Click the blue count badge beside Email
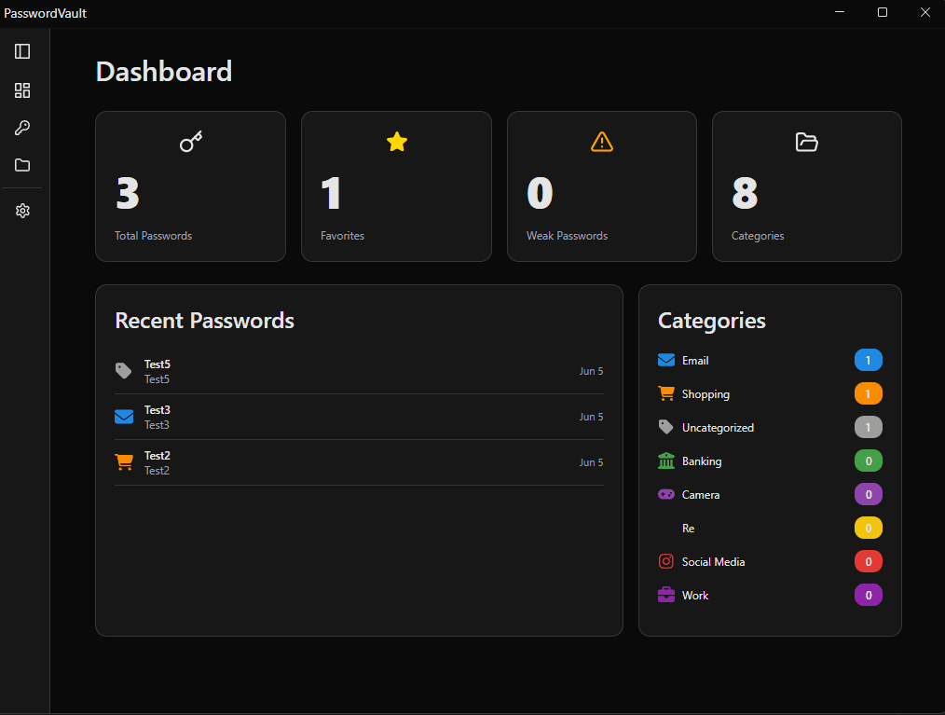This screenshot has height=715, width=945. [868, 360]
